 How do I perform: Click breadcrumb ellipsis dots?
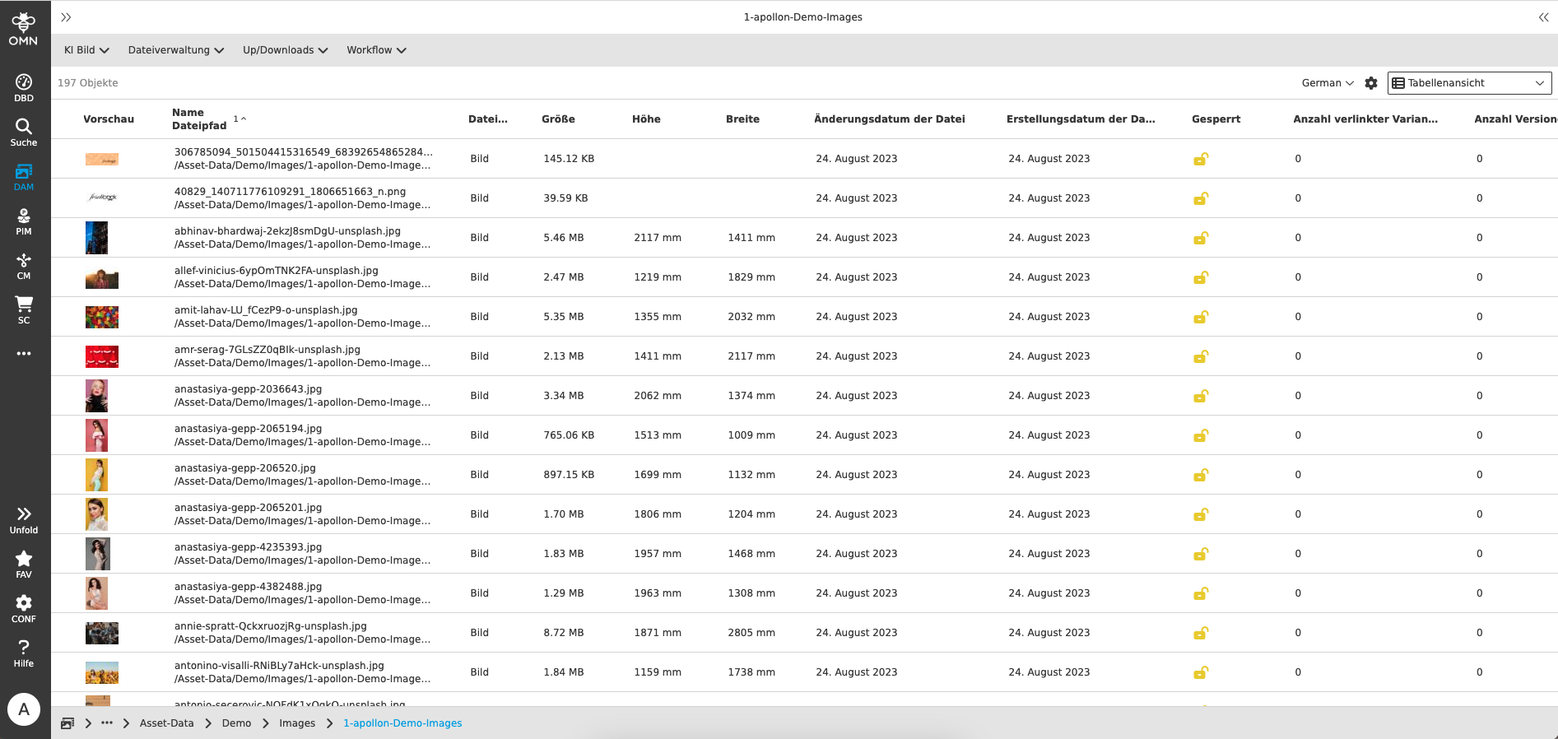tap(107, 723)
